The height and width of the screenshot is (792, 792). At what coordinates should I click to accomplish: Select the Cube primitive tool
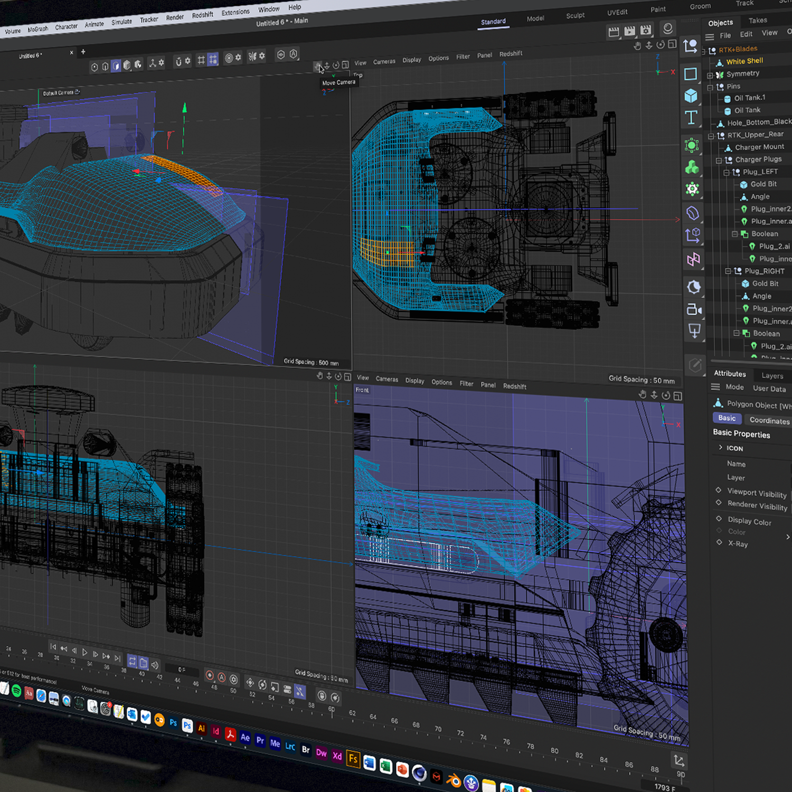click(691, 96)
